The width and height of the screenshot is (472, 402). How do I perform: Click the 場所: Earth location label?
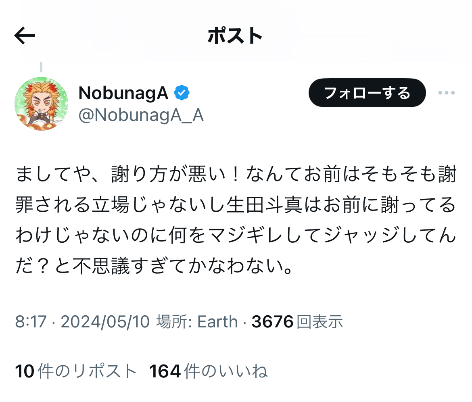197,322
